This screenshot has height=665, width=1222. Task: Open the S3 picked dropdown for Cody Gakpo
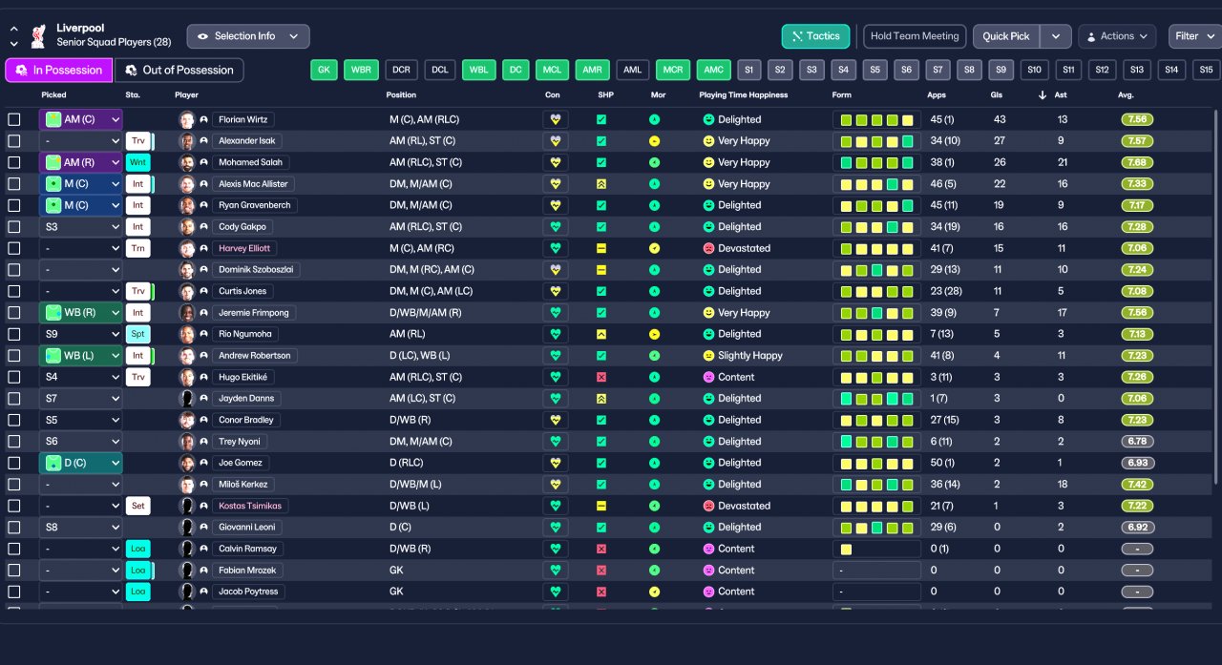pos(81,227)
